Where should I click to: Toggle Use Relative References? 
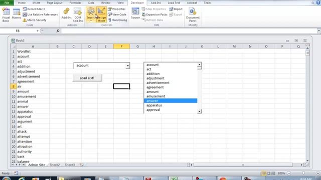pyautogui.click(x=40, y=14)
